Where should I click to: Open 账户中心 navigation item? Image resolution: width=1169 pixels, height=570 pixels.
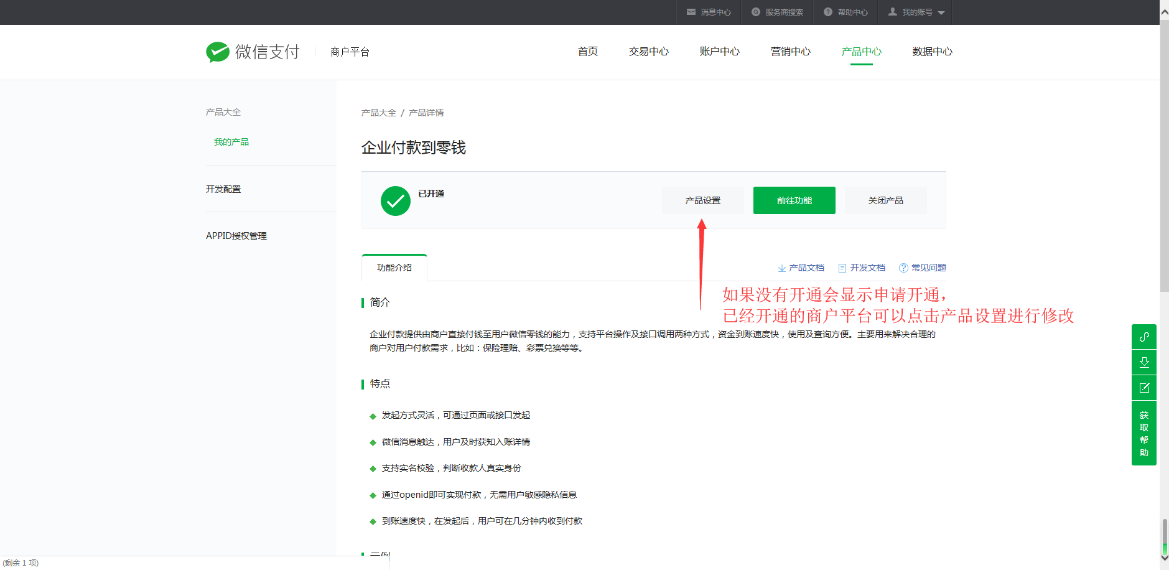point(719,52)
